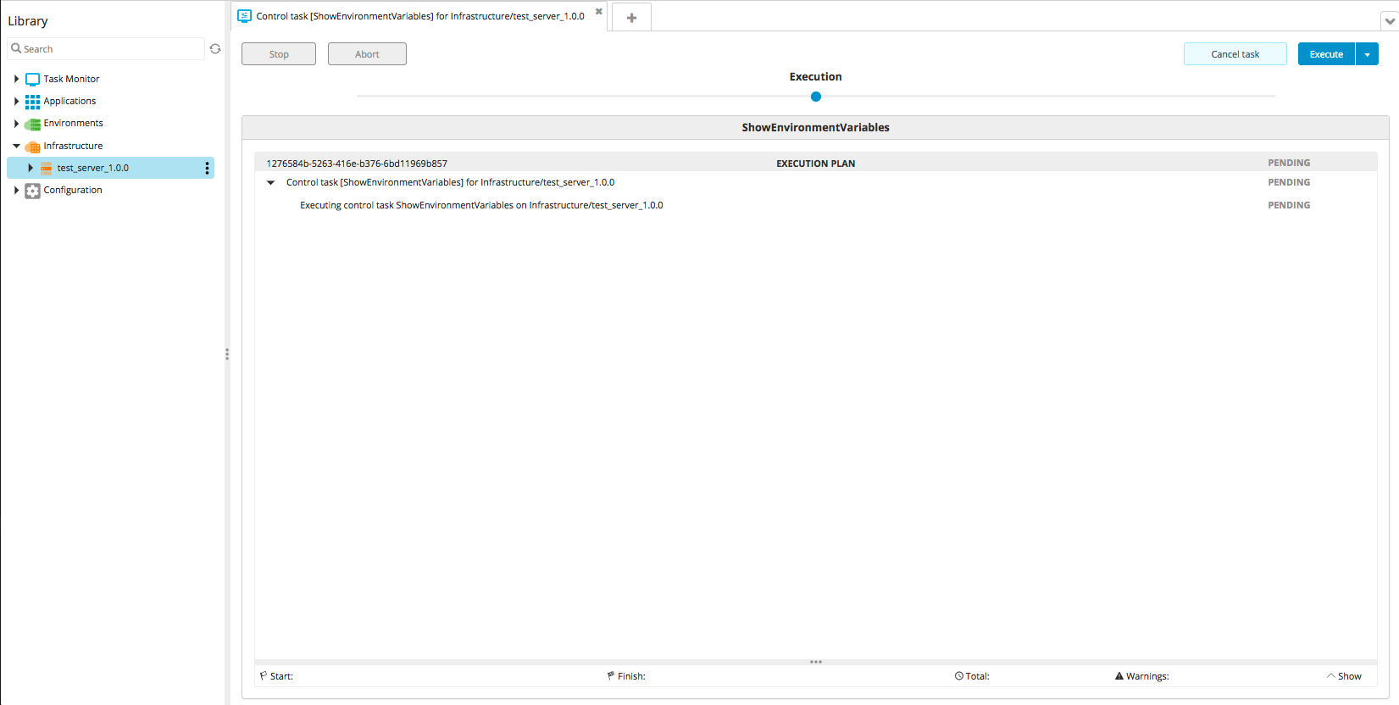Click the Total clock icon

(x=959, y=676)
